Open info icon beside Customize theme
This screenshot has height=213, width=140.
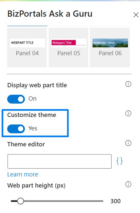[x=128, y=113]
